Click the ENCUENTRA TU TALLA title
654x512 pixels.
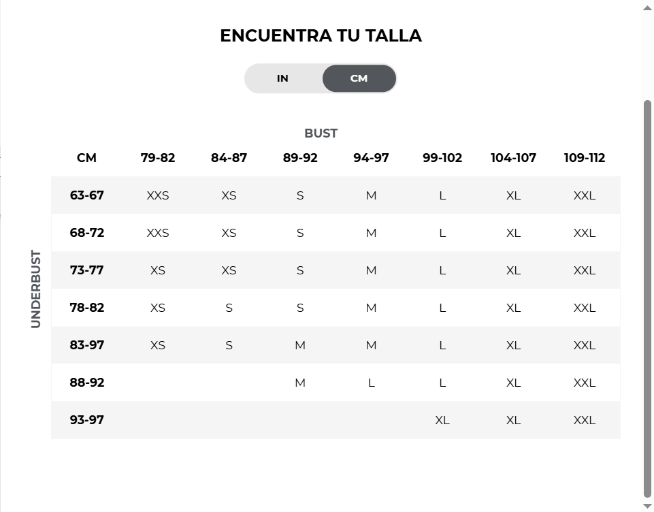[321, 35]
